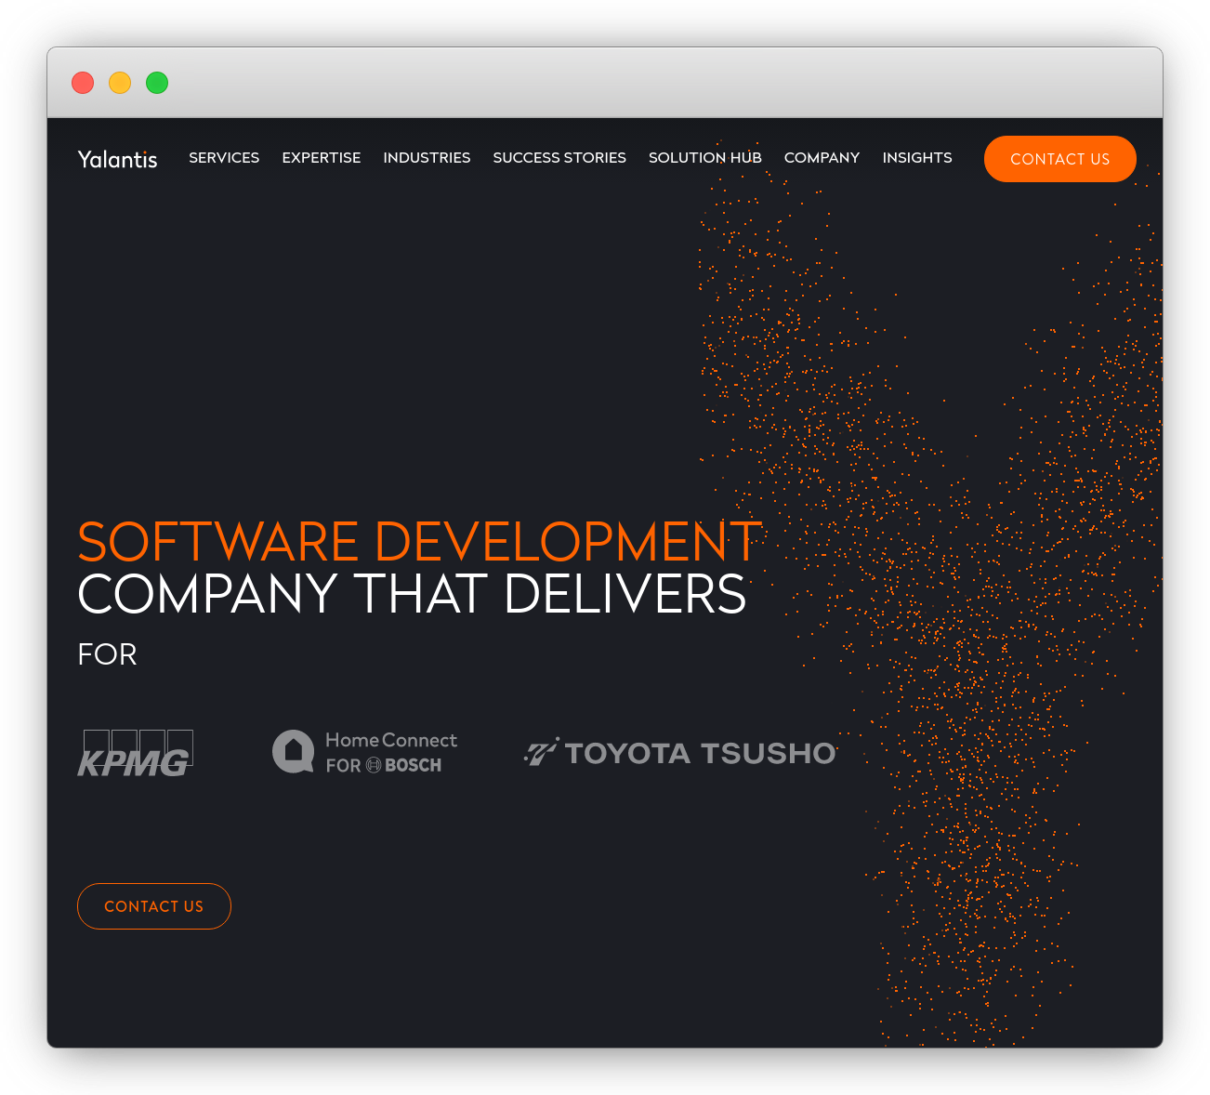Open the Insights menu
Viewport: 1210px width, 1095px height.
[917, 158]
